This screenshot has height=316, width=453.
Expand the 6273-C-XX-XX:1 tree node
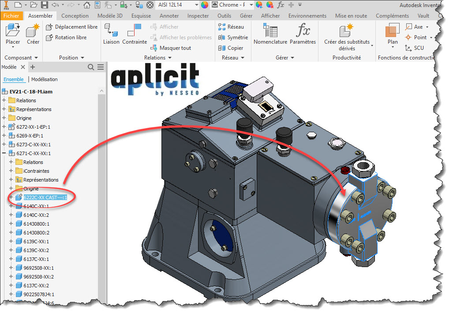tap(4, 145)
